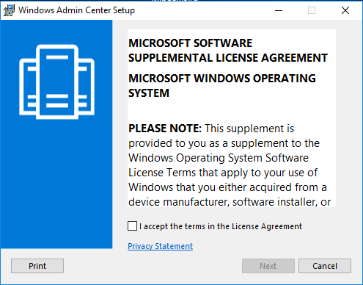Viewport: 363px width, 285px height.
Task: Click the grayed-out maximize button
Action: [312, 10]
